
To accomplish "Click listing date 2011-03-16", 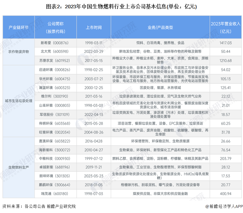I will (x=94, y=96).
